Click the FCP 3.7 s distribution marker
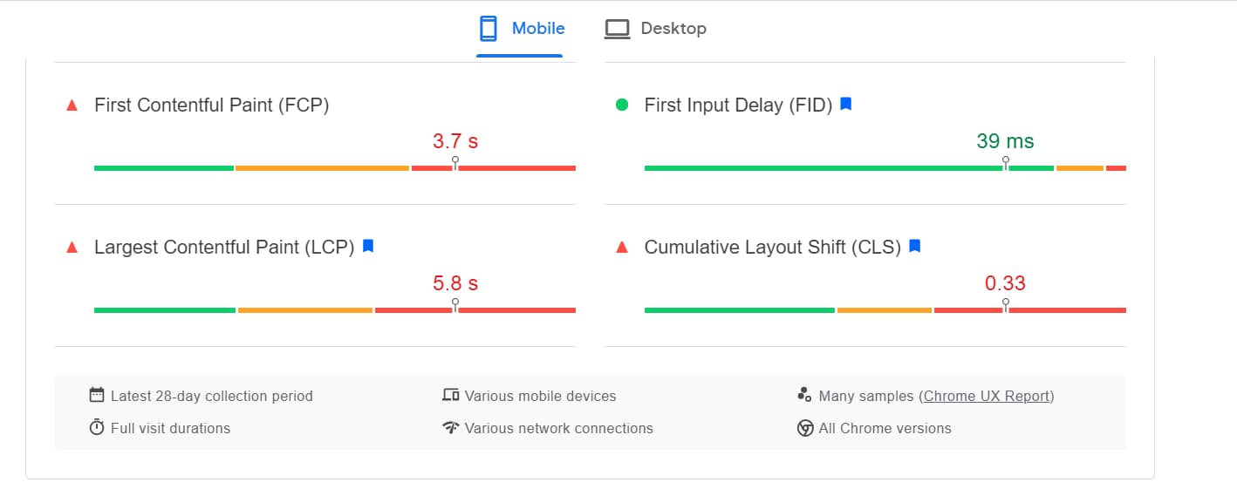 (455, 163)
